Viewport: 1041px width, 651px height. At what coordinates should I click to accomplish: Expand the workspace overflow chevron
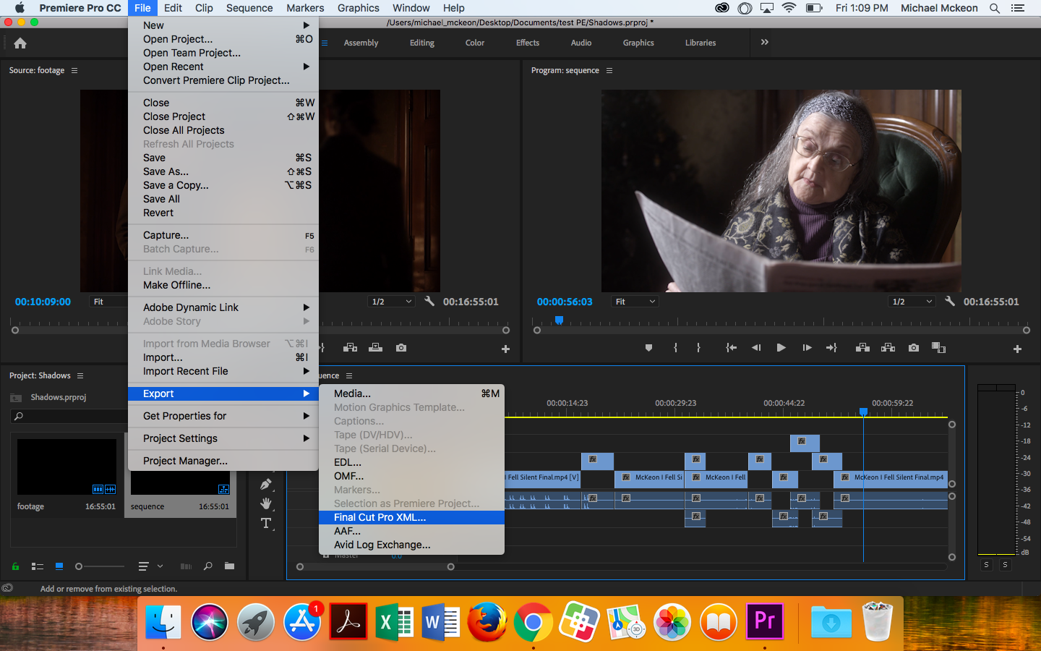pyautogui.click(x=764, y=43)
